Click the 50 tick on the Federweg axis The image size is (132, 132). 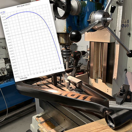click(47, 71)
